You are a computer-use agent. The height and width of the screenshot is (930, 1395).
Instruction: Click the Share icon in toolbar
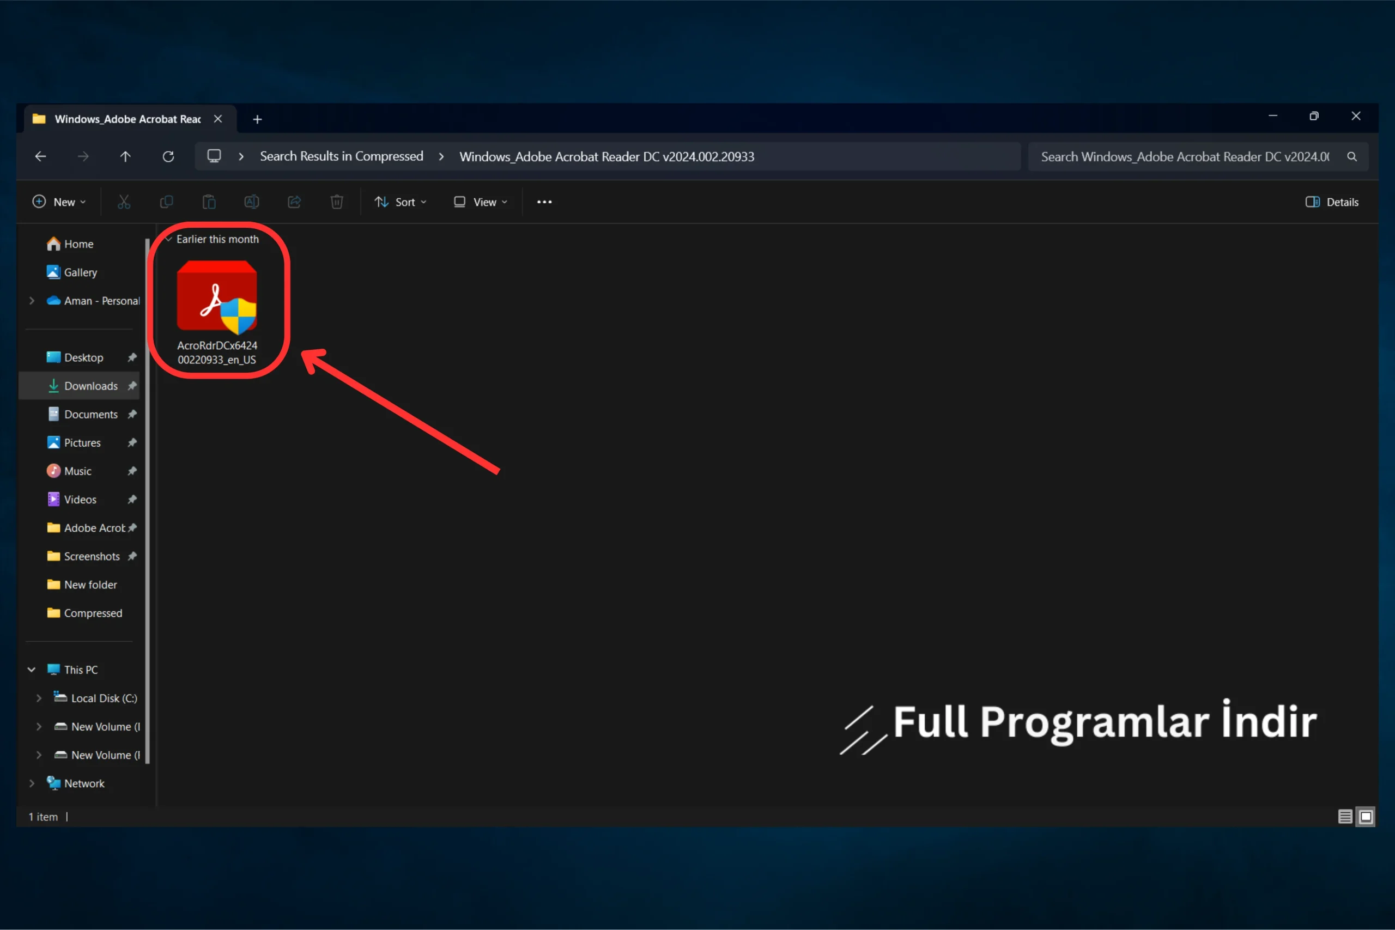pos(294,202)
